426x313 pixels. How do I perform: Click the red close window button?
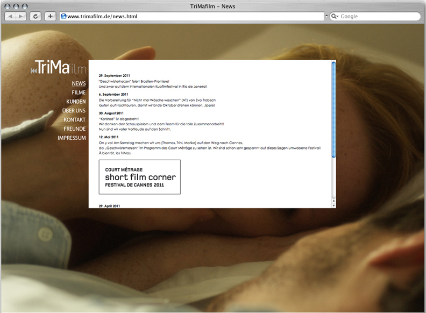(8, 6)
